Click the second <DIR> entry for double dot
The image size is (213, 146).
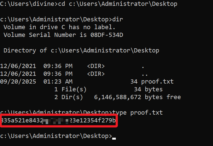pos(96,74)
